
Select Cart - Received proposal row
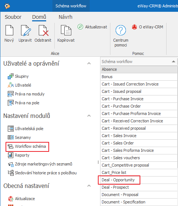[139, 128]
